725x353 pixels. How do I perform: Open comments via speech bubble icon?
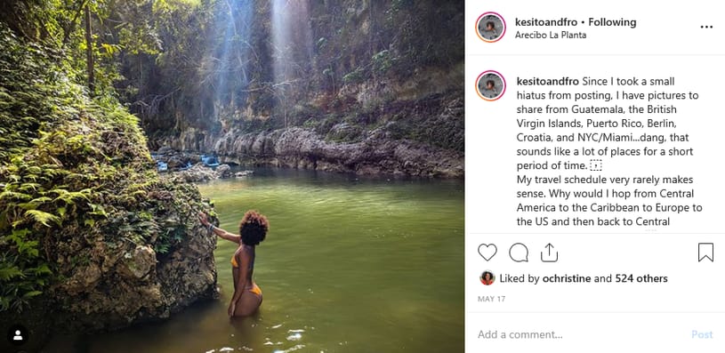(519, 253)
